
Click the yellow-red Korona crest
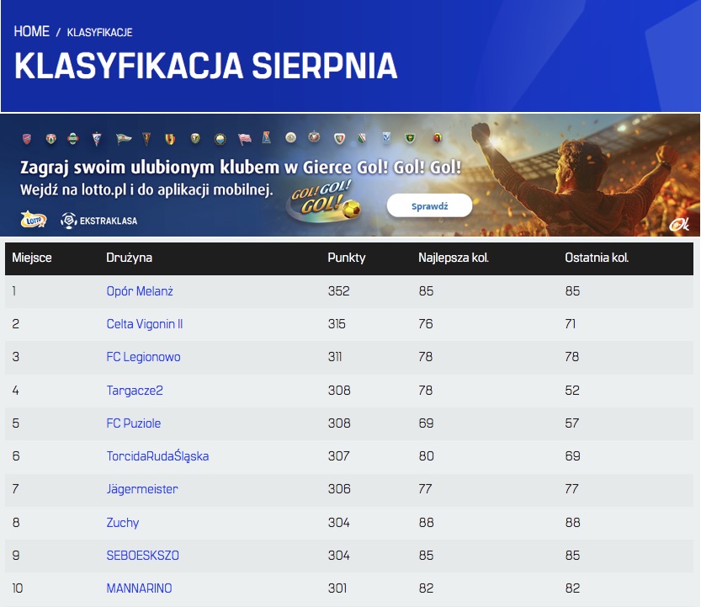pos(170,139)
